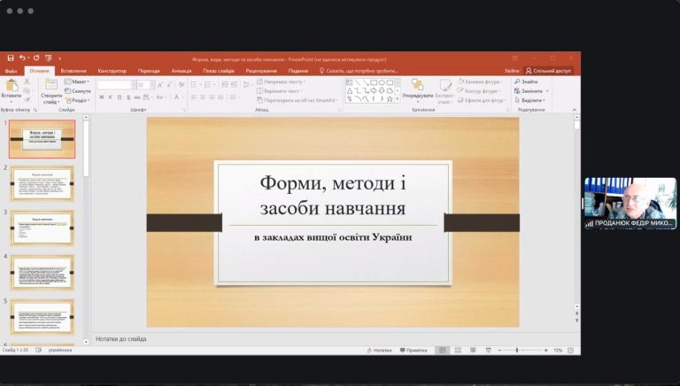Switch to the Конструктор tab
Screen dimensions: 680x386
coord(112,71)
